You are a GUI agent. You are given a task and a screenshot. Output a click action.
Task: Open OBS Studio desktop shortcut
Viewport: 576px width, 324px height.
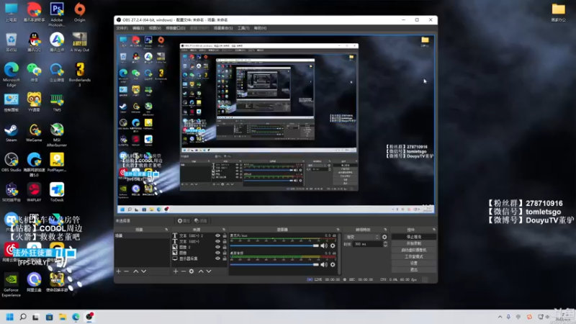[x=11, y=163]
